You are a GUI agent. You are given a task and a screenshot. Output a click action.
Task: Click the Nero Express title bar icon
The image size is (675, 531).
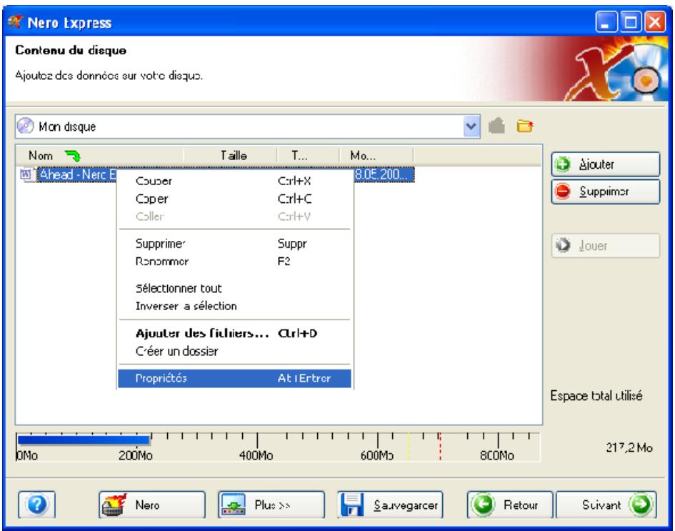click(15, 21)
